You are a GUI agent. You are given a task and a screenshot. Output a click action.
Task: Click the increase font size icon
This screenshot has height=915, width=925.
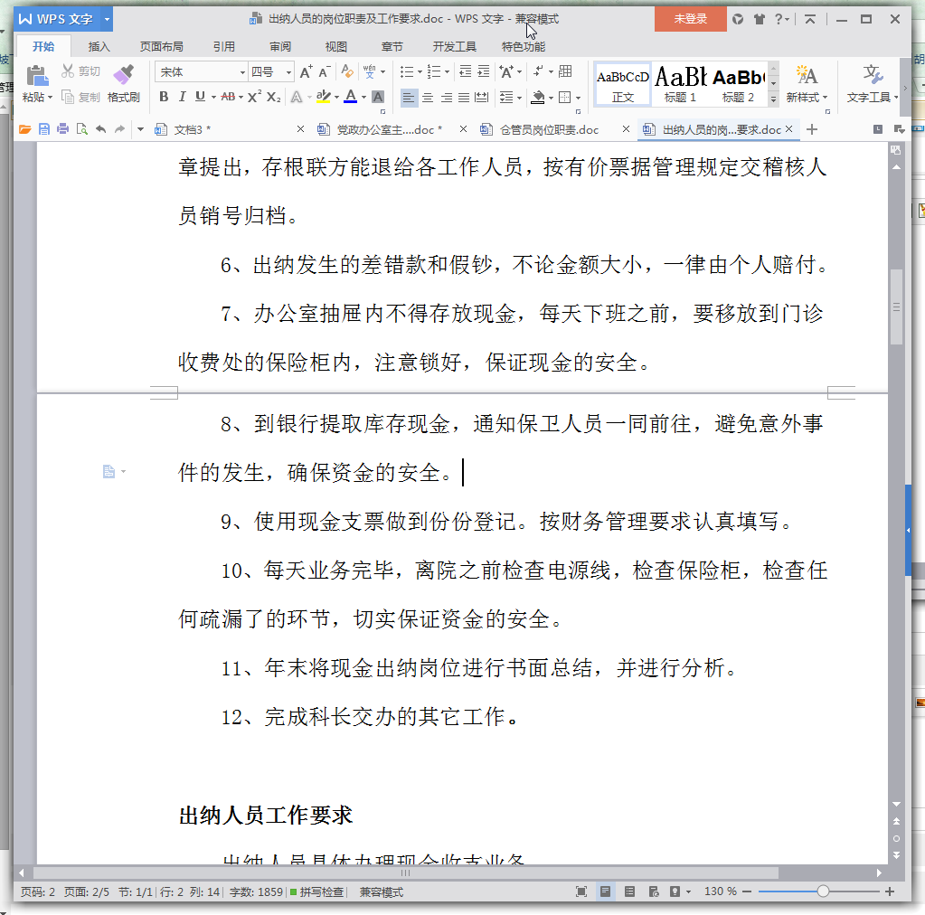coord(305,72)
